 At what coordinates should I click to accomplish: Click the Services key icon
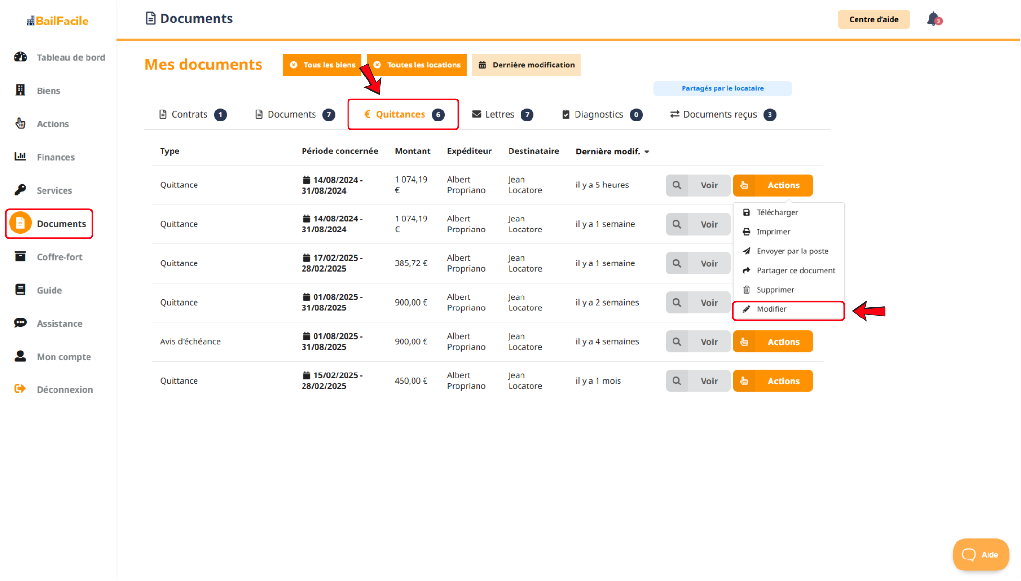(21, 190)
